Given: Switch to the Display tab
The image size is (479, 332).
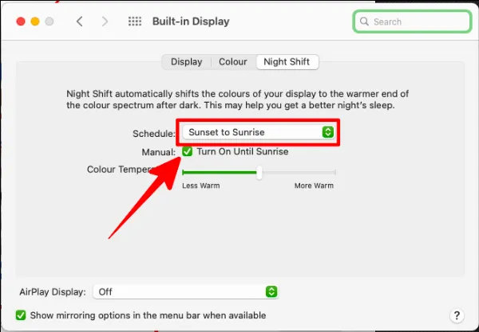Looking at the screenshot, I should pyautogui.click(x=186, y=61).
